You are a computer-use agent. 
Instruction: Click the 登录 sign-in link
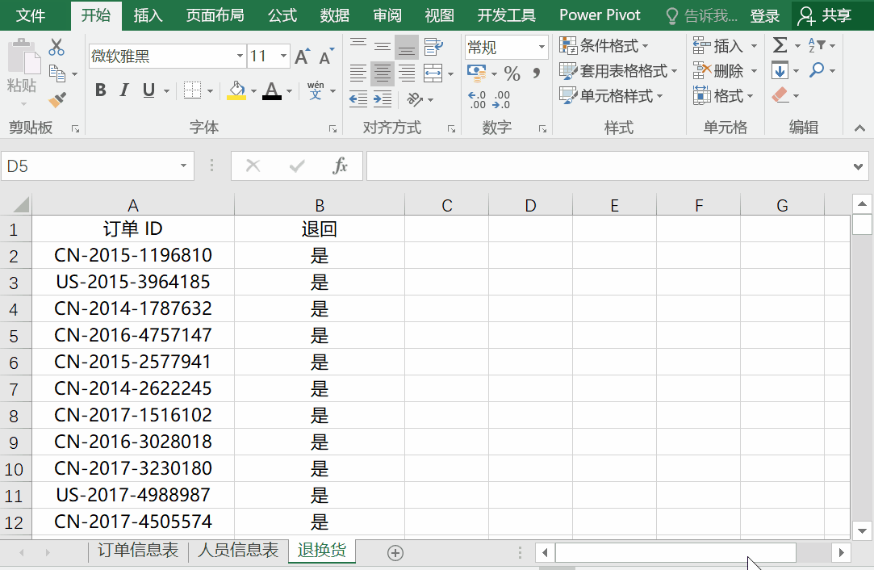765,15
